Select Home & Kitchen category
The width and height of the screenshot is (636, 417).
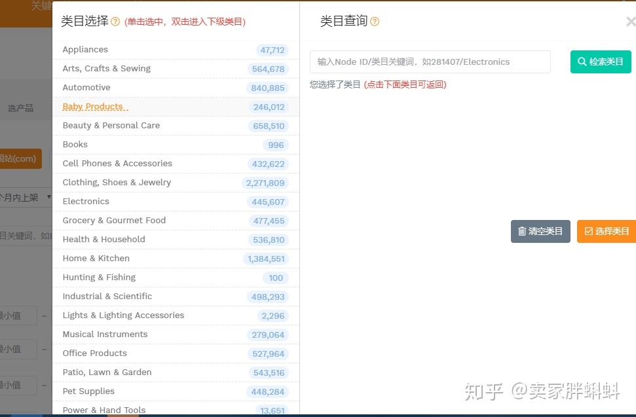pyautogui.click(x=176, y=258)
